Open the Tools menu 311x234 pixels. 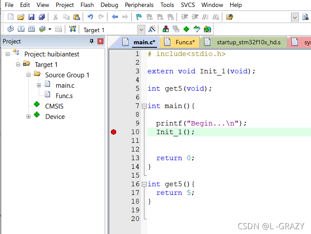[x=167, y=5]
